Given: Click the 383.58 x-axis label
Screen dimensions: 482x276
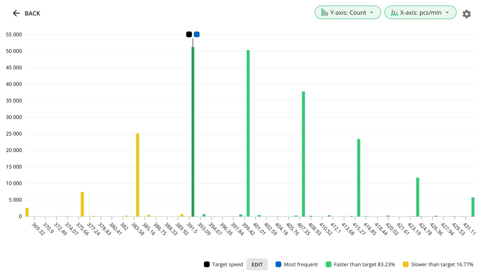Looking at the screenshot, I should [x=137, y=229].
